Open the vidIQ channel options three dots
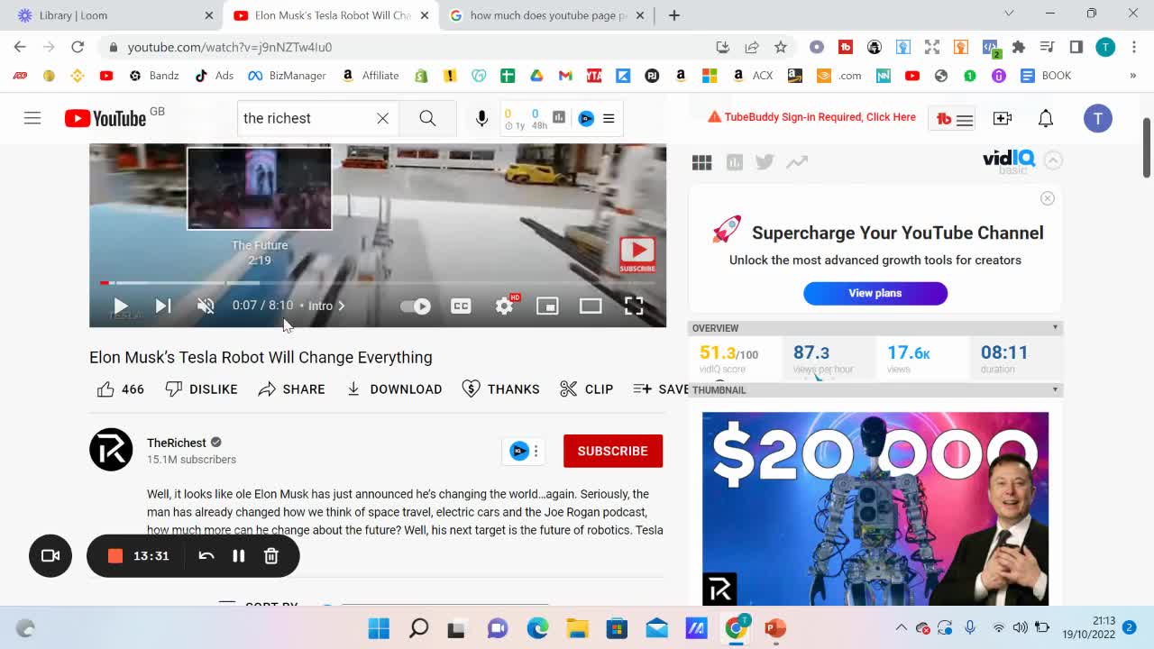Viewport: 1154px width, 649px height. (x=536, y=451)
